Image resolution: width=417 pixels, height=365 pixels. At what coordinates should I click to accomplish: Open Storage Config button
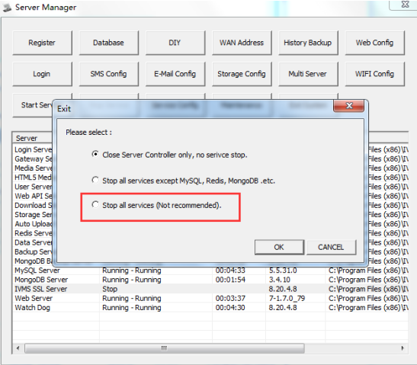(x=242, y=74)
